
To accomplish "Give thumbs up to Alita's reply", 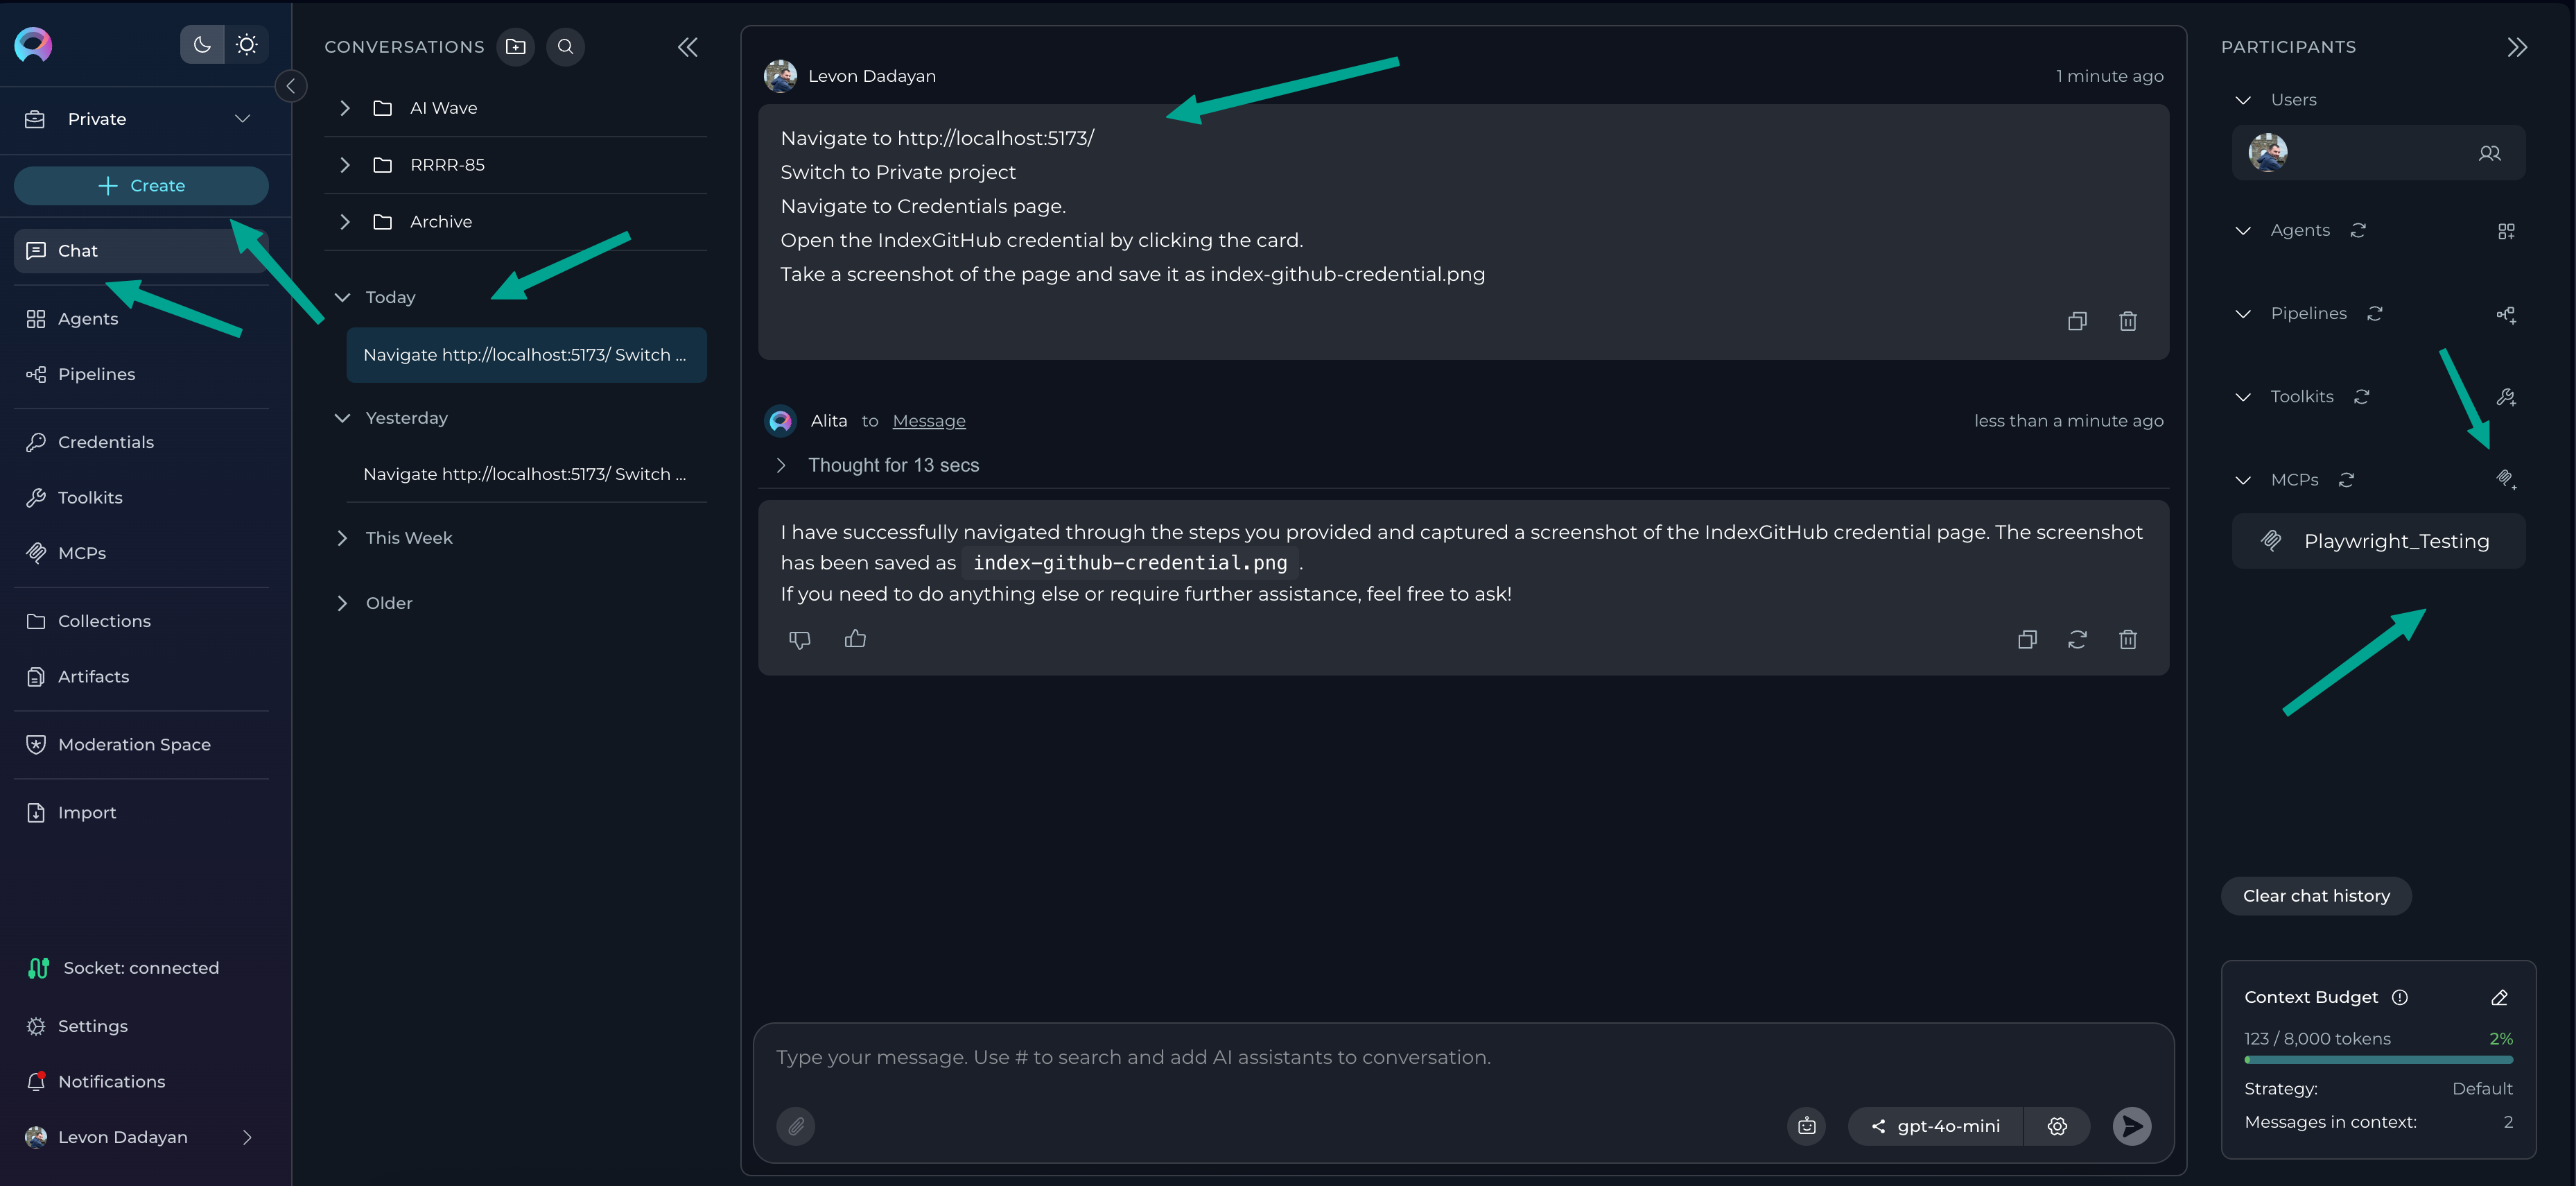I will pos(855,639).
